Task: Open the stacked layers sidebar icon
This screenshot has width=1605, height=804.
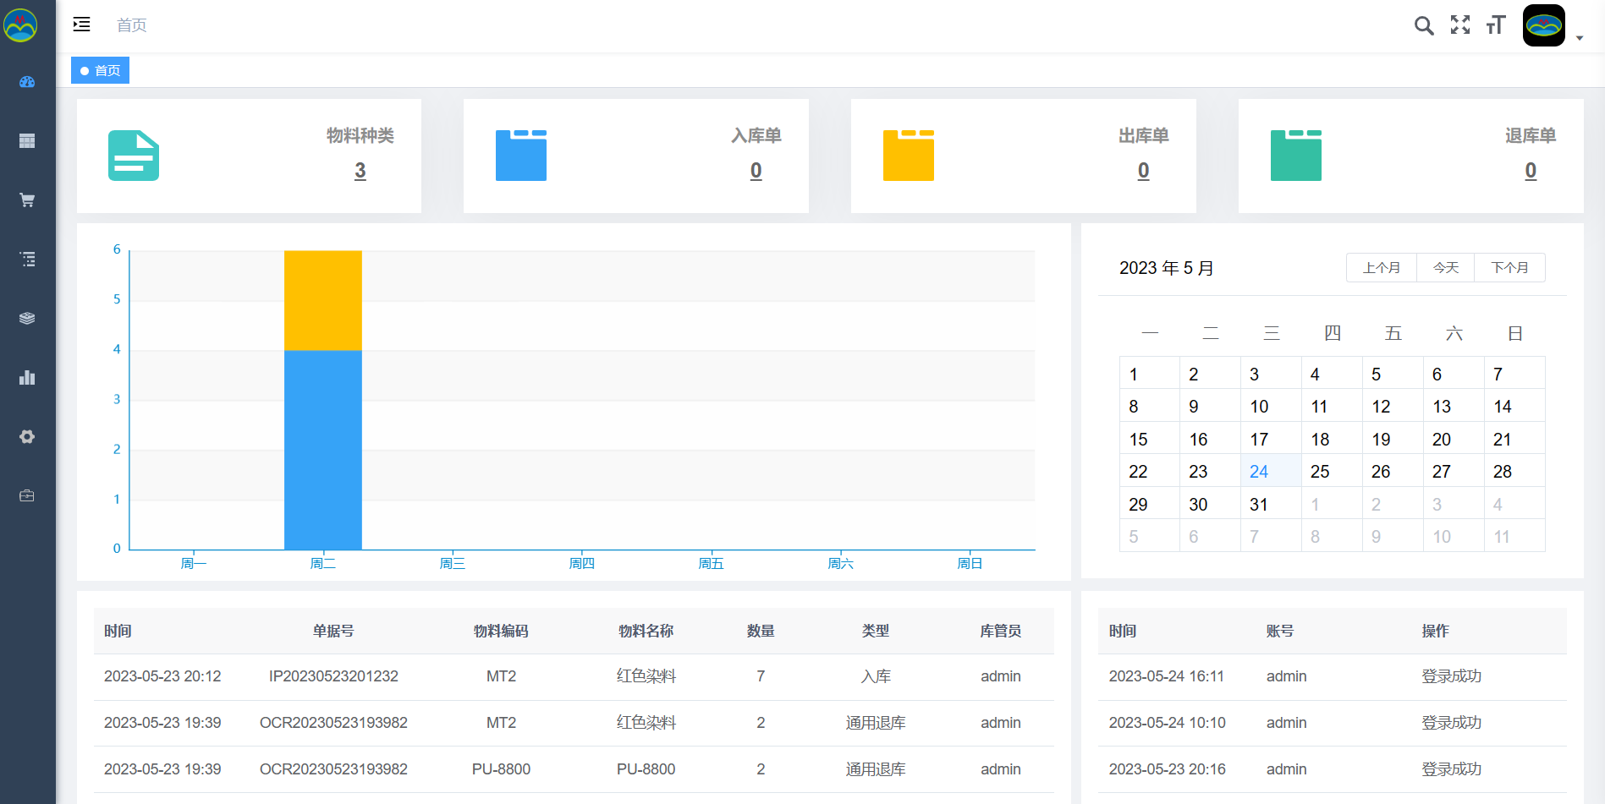Action: pyautogui.click(x=27, y=319)
